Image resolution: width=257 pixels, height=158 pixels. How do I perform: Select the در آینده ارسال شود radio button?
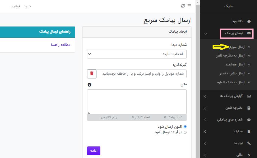pyautogui.click(x=185, y=132)
